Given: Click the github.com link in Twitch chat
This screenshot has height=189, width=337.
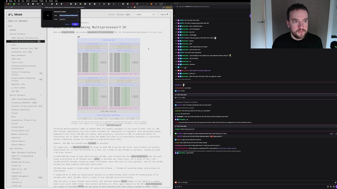Looking at the screenshot, I should point(200,71).
